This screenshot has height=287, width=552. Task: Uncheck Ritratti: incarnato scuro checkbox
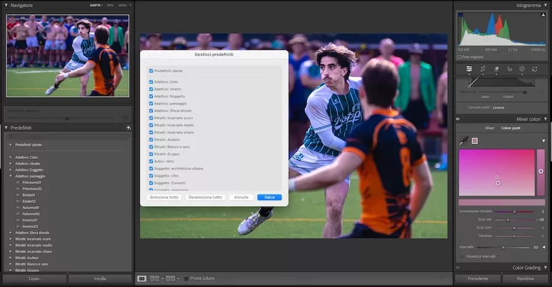(x=151, y=118)
